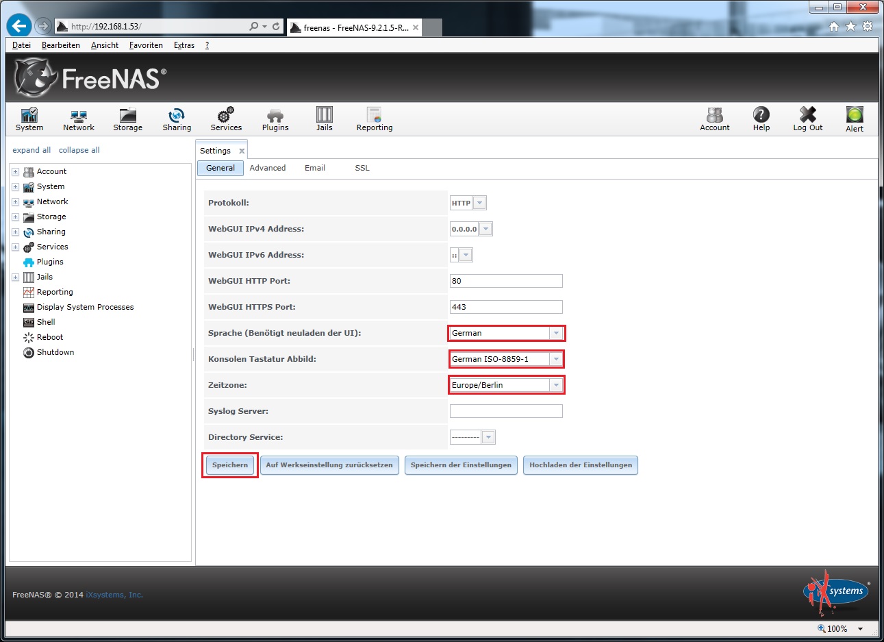Select Reporting in the sidebar tree
The width and height of the screenshot is (884, 642).
point(55,292)
